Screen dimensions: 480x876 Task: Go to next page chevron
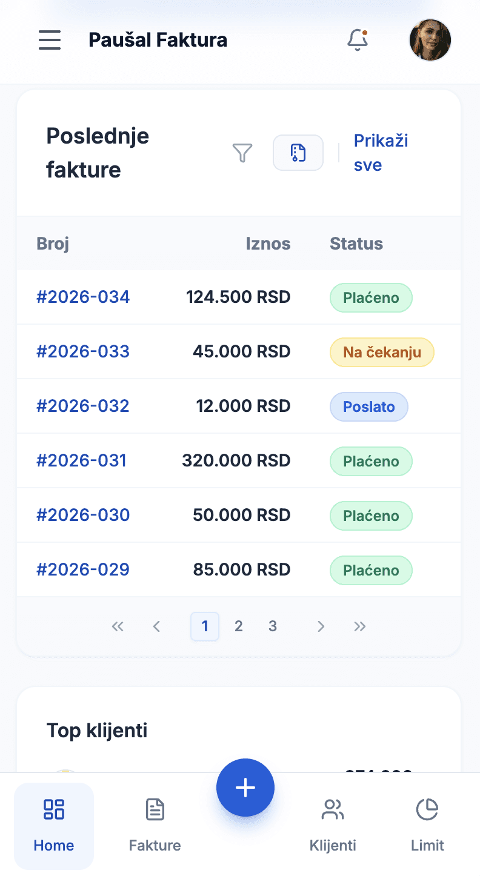(x=321, y=626)
